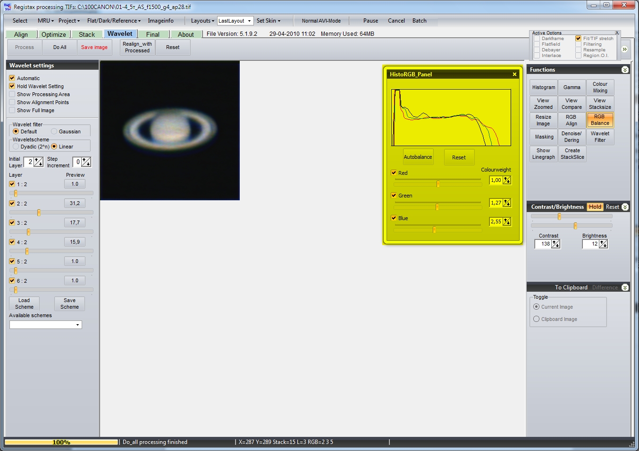Uncheck the Hold Wavelet Setting checkbox
Screen dimensions: 639x451
pos(12,86)
